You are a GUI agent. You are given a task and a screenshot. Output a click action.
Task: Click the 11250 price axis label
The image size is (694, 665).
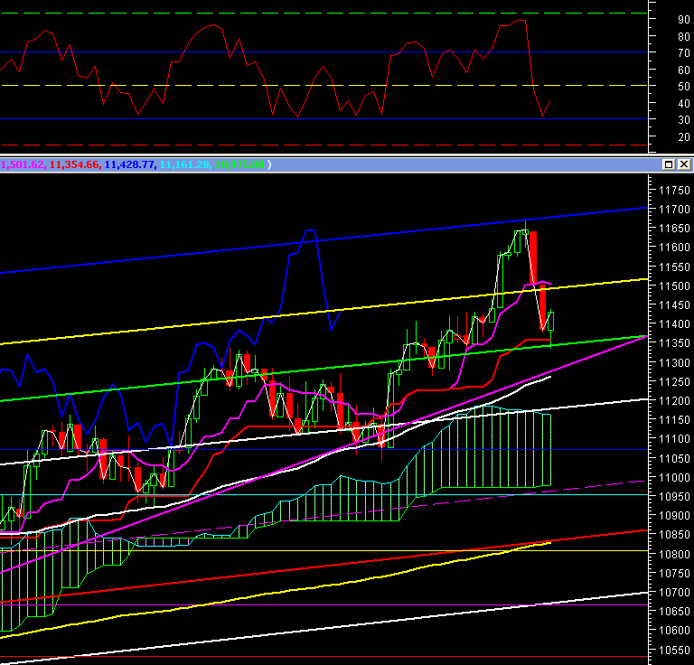(674, 382)
